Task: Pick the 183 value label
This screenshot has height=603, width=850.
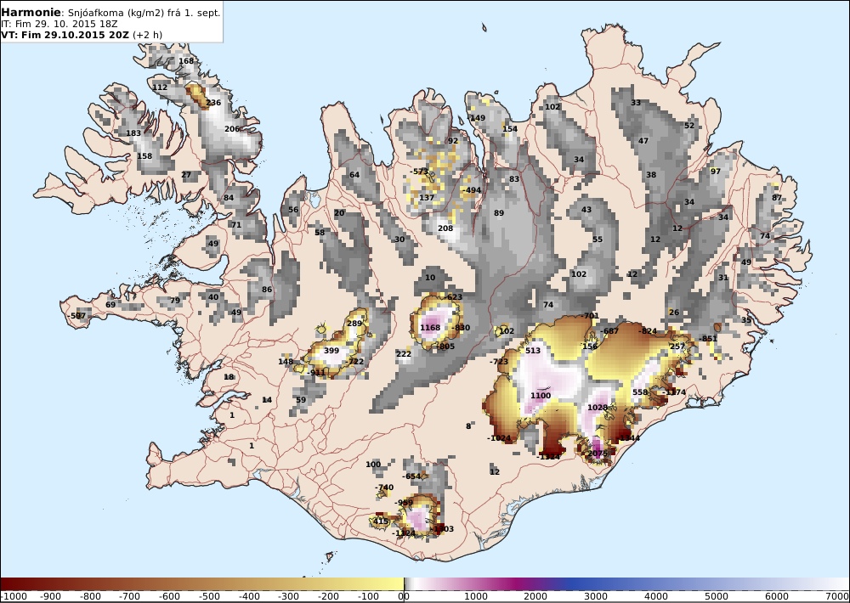Action: (133, 132)
